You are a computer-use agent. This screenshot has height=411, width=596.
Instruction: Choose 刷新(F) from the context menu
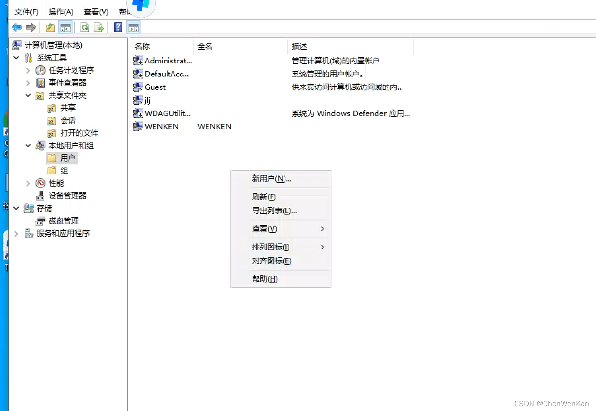pyautogui.click(x=281, y=197)
